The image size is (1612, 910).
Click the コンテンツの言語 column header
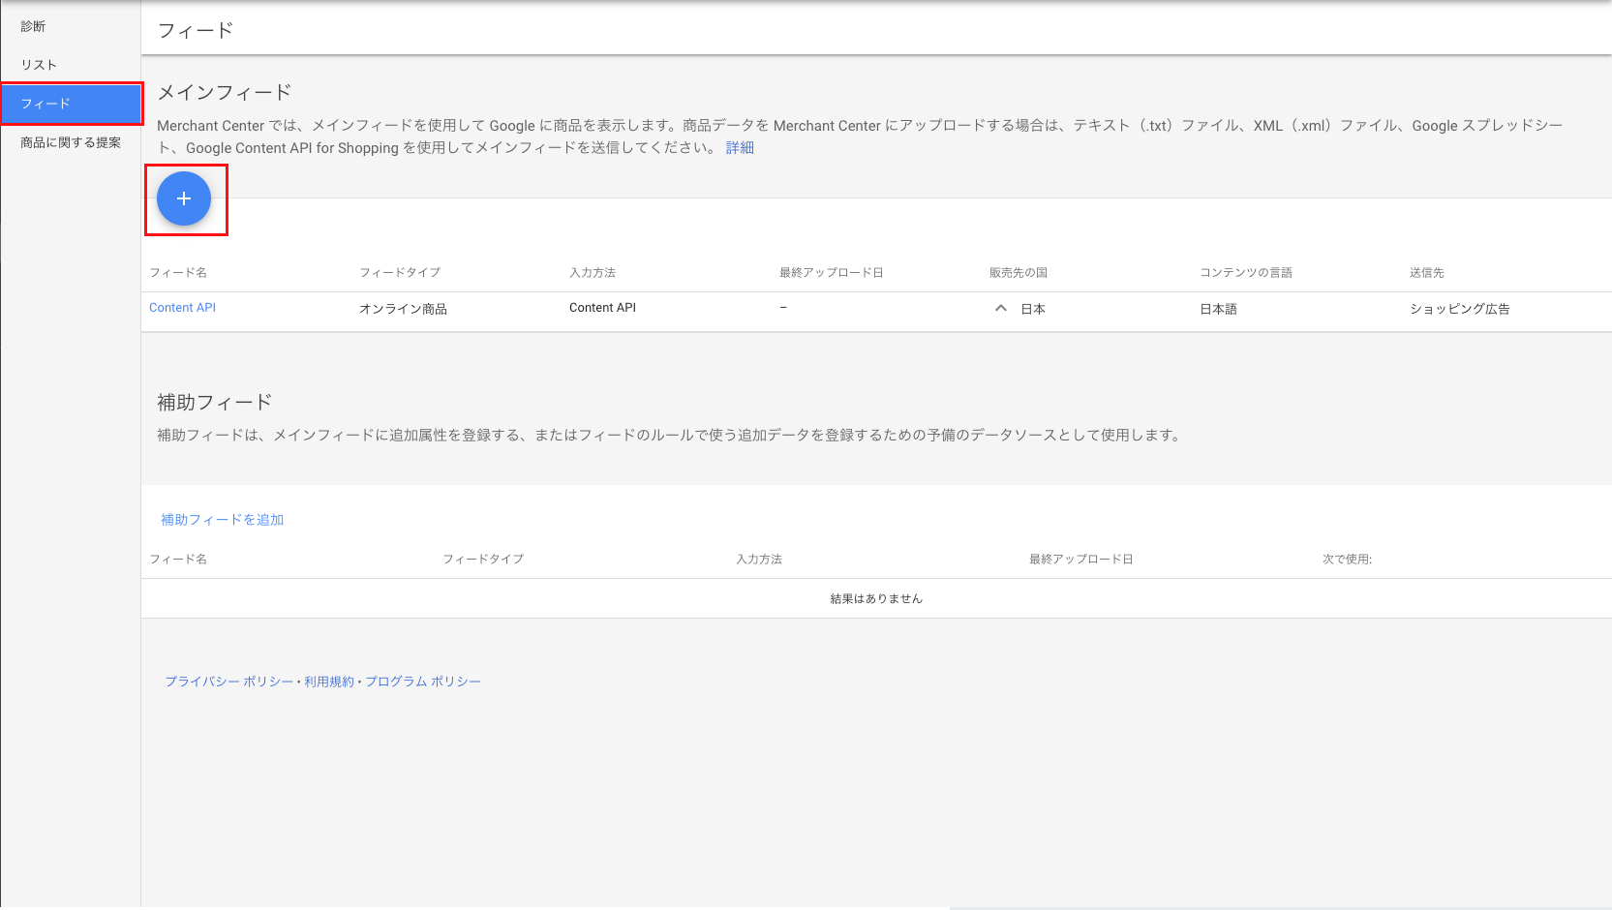pyautogui.click(x=1245, y=273)
